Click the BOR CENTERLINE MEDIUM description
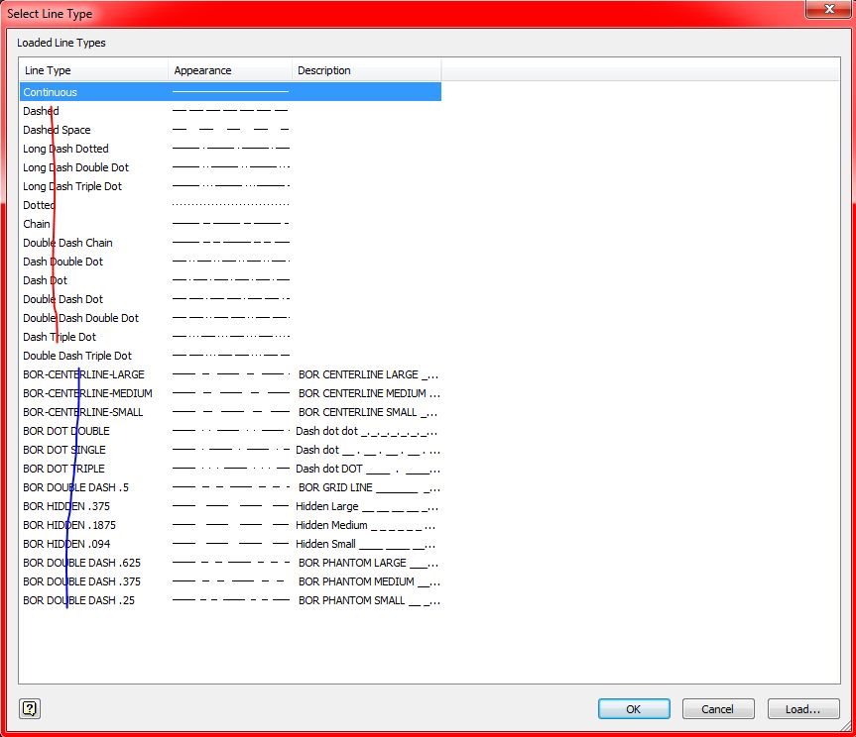Viewport: 856px width, 737px height. pyautogui.click(x=369, y=393)
